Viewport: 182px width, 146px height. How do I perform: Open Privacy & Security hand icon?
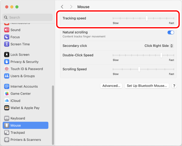(x=7, y=62)
